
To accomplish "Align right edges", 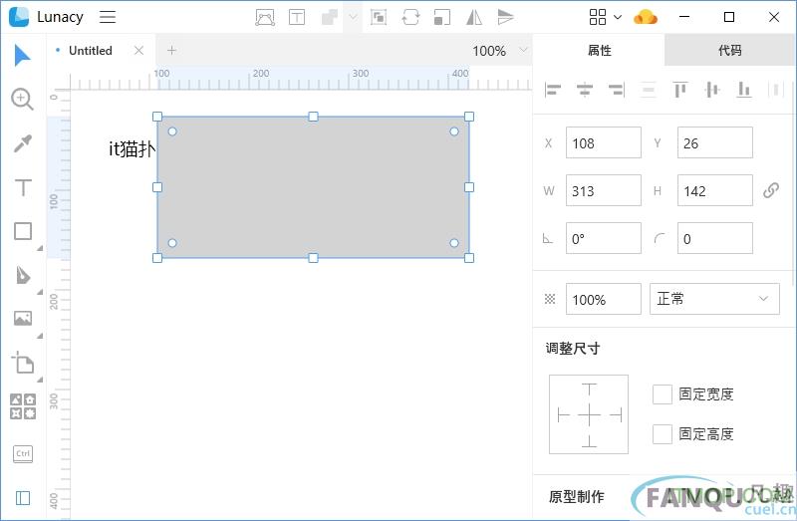I will 616,90.
